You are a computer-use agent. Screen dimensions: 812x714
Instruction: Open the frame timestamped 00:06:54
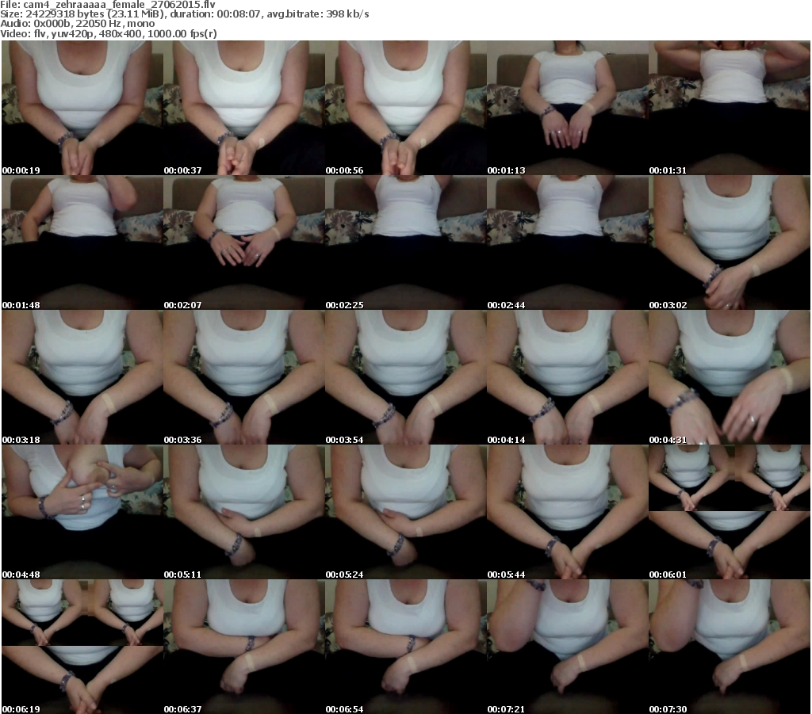405,646
